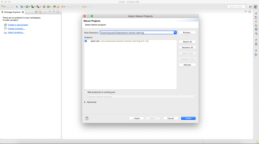The height and width of the screenshot is (144, 259).
Task: Open the New wizard dropdown arrow
Action: 5,7
